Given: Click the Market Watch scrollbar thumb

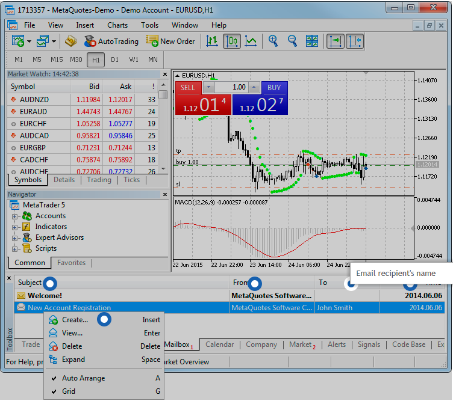Looking at the screenshot, I should tap(163, 95).
